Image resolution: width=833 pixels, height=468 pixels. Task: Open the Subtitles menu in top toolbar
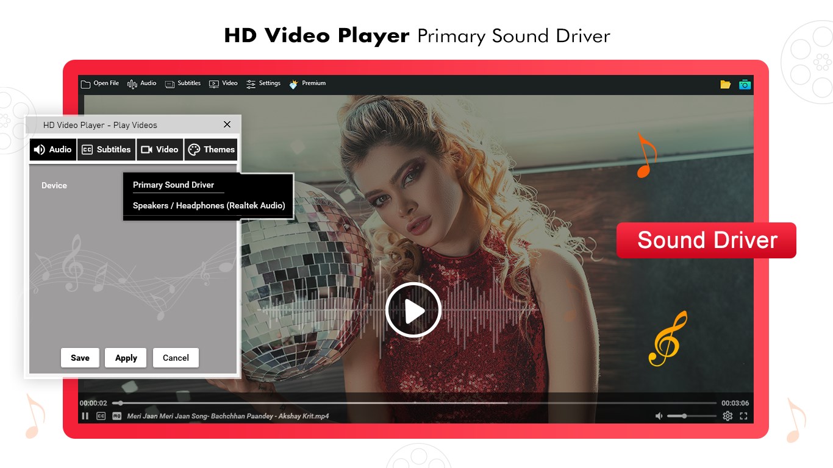coord(182,83)
